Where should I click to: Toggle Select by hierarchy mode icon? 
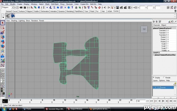click(32, 7)
